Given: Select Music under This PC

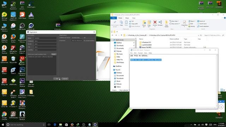Looking at the screenshot, I should point(118,81).
